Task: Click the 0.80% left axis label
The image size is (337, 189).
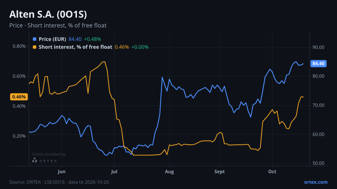Action: pyautogui.click(x=19, y=46)
